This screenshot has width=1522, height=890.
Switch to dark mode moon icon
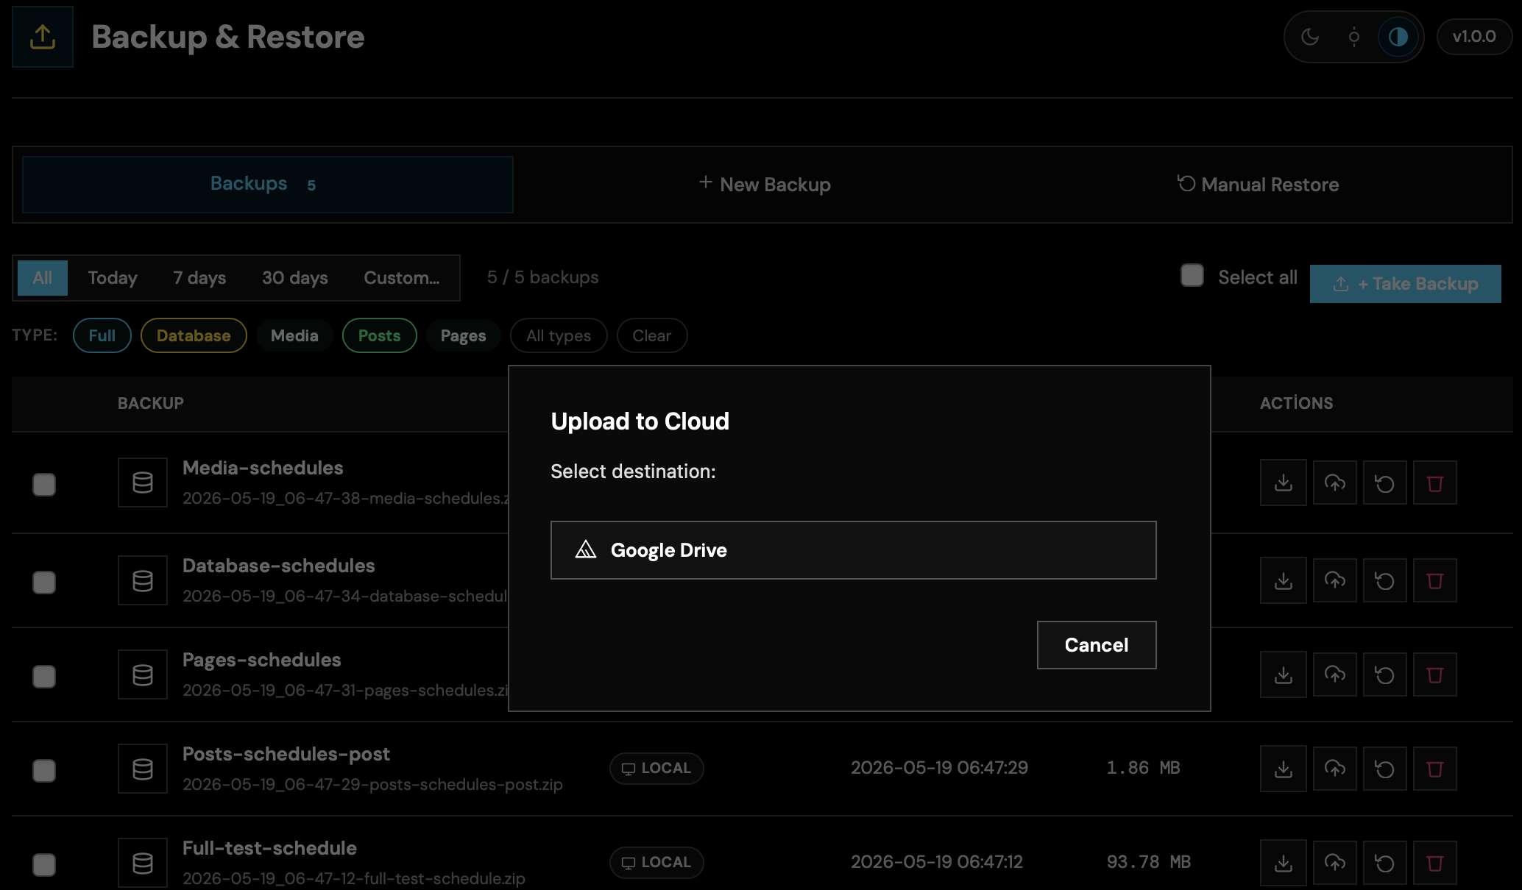pyautogui.click(x=1310, y=37)
